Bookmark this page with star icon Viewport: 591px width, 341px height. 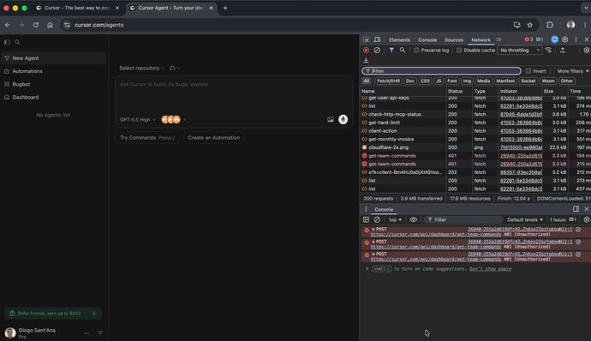coord(530,25)
